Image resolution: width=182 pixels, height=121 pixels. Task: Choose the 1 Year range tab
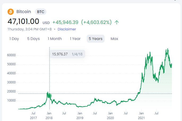(x=75, y=39)
